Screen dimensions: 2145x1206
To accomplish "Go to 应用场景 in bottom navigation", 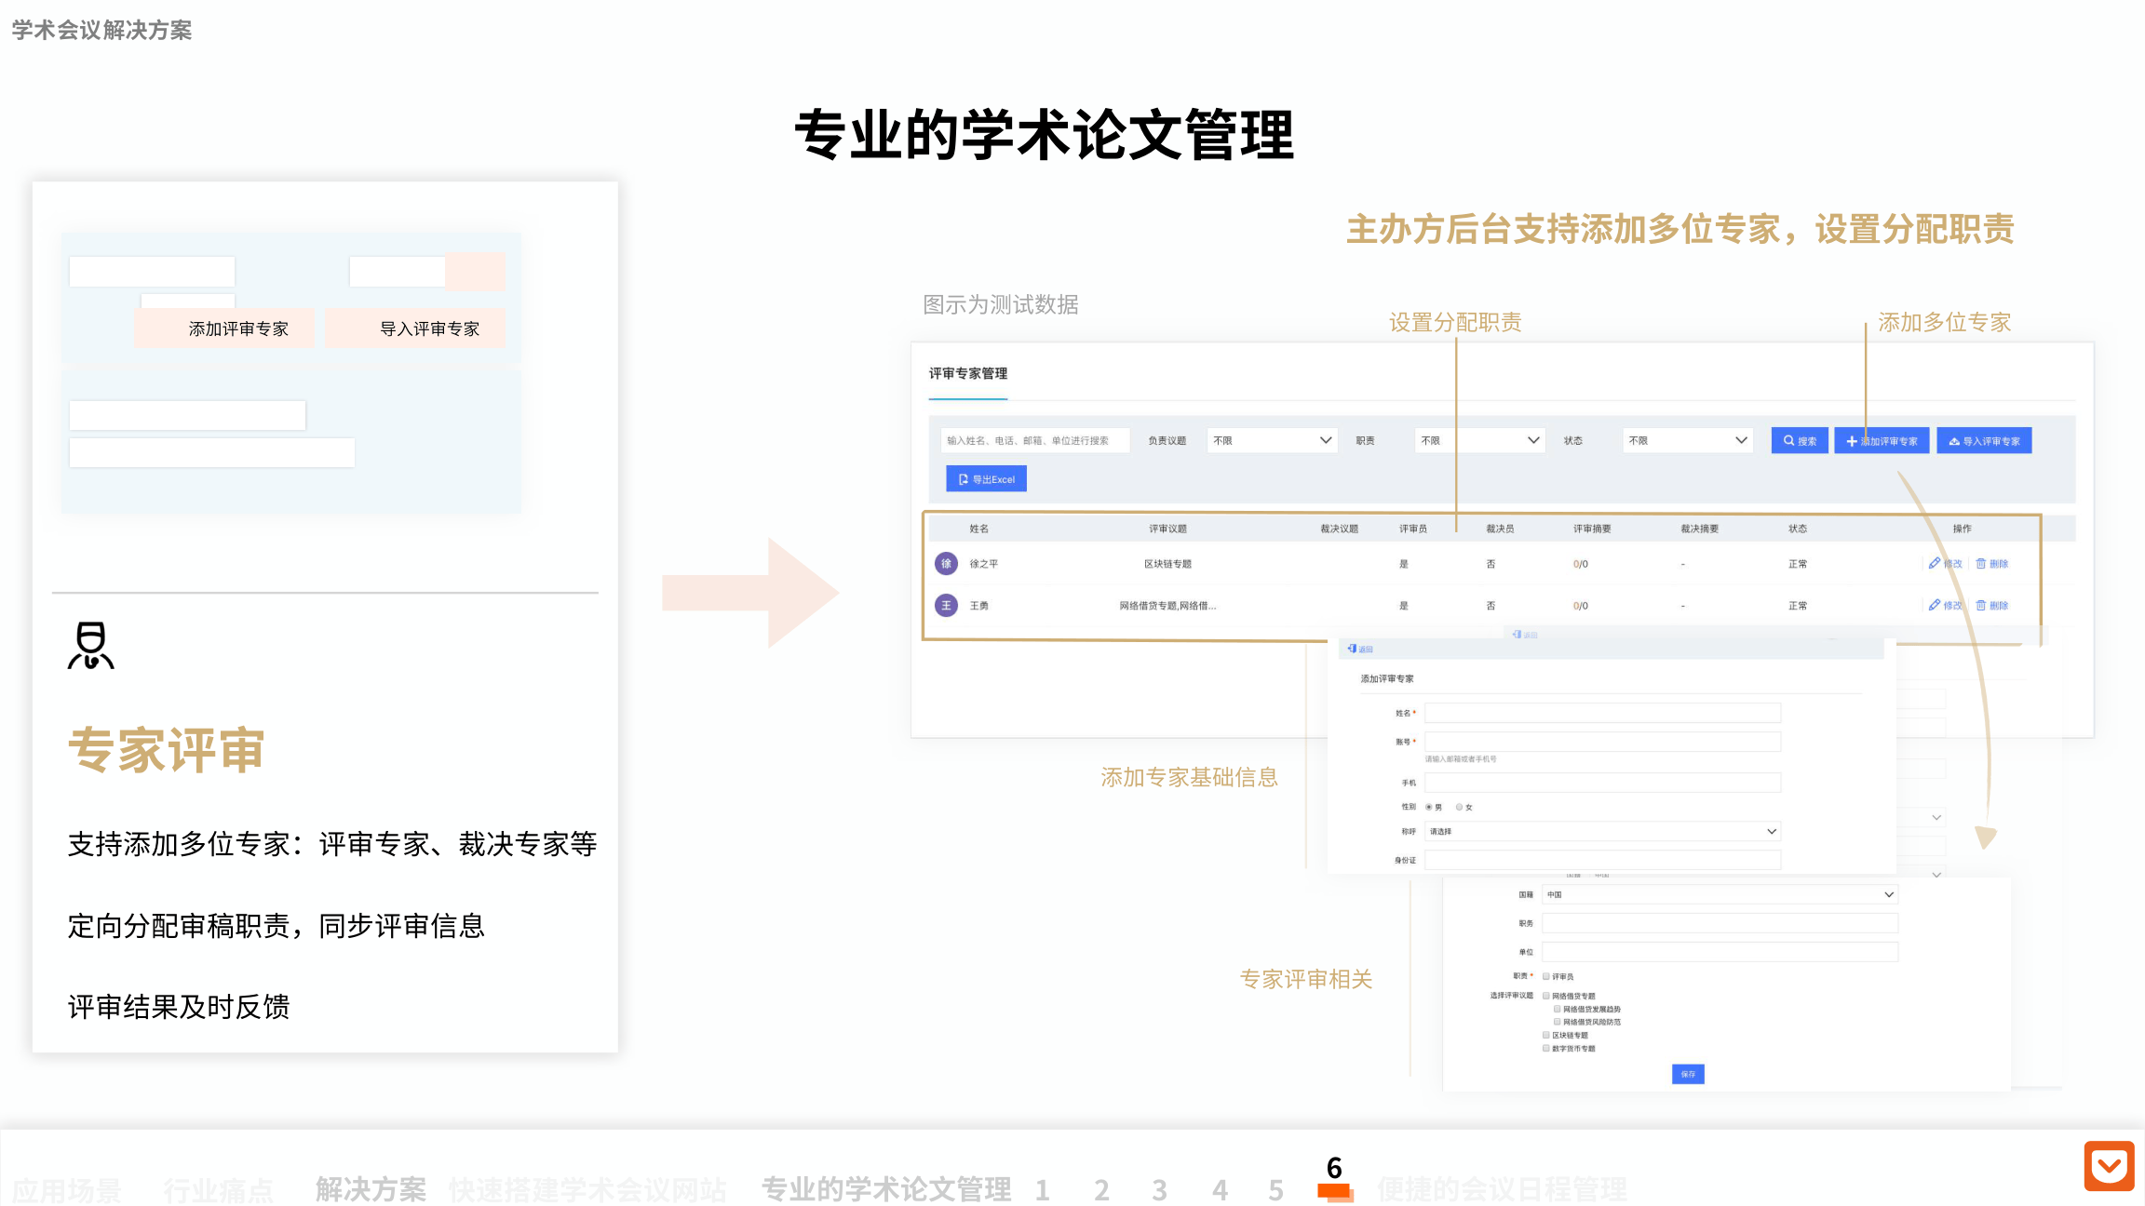I will pos(67,1189).
